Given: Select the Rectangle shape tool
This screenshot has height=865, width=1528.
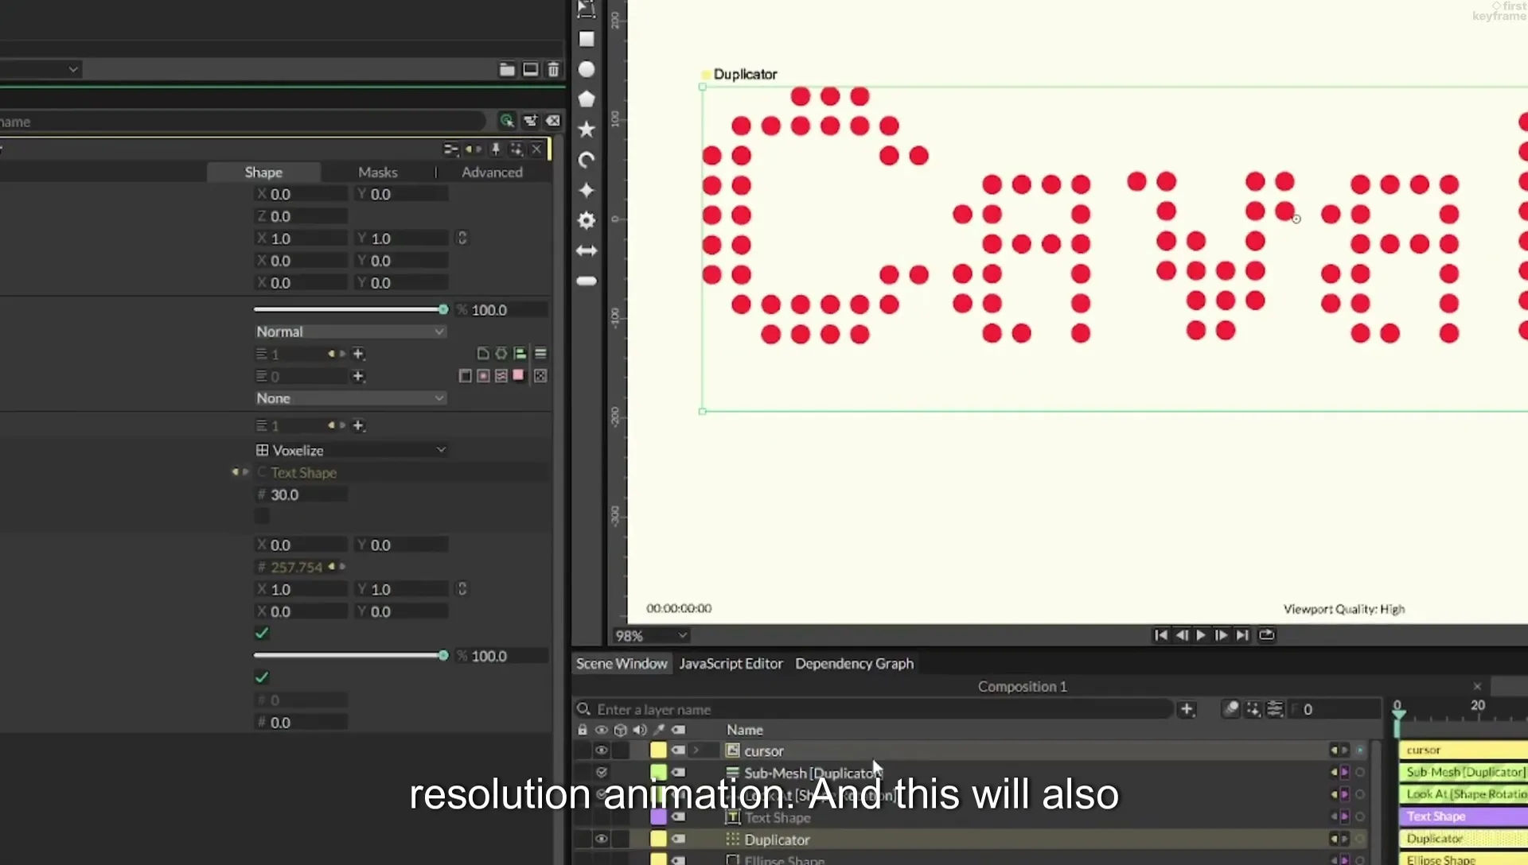Looking at the screenshot, I should pyautogui.click(x=587, y=39).
